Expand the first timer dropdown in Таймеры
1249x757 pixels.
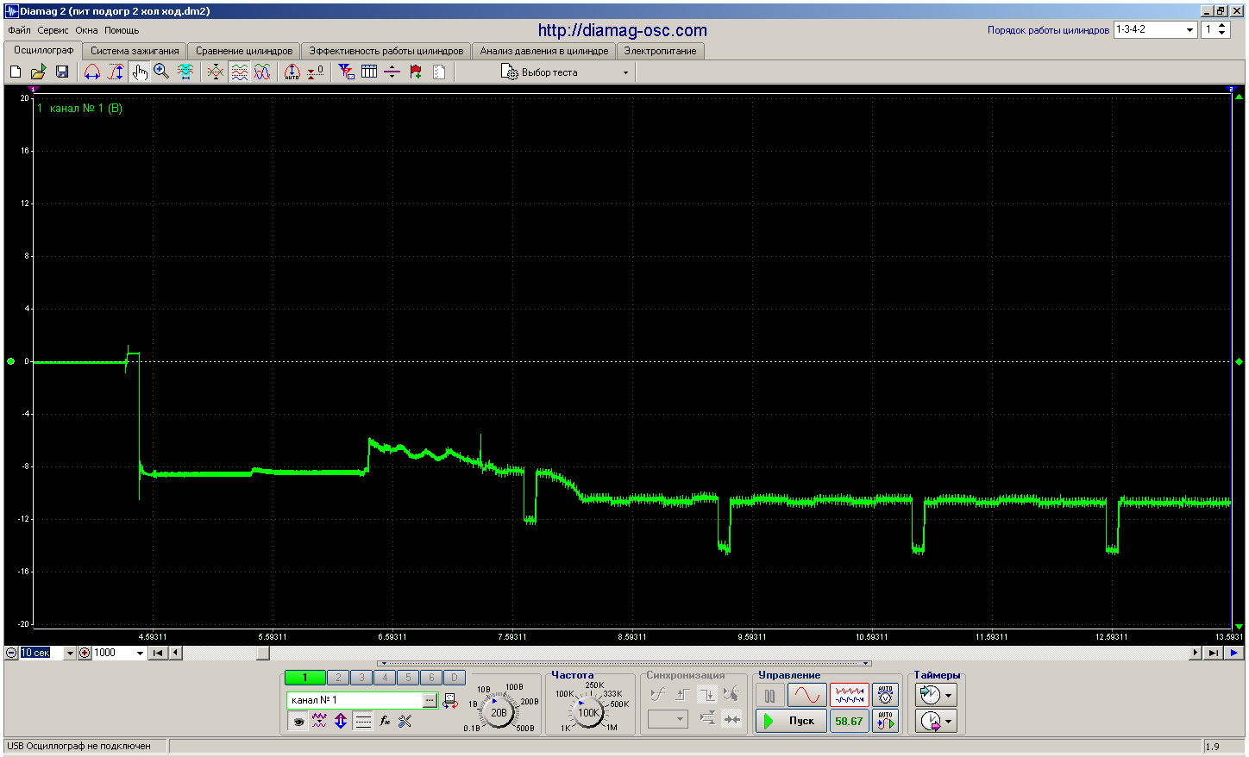pos(950,695)
